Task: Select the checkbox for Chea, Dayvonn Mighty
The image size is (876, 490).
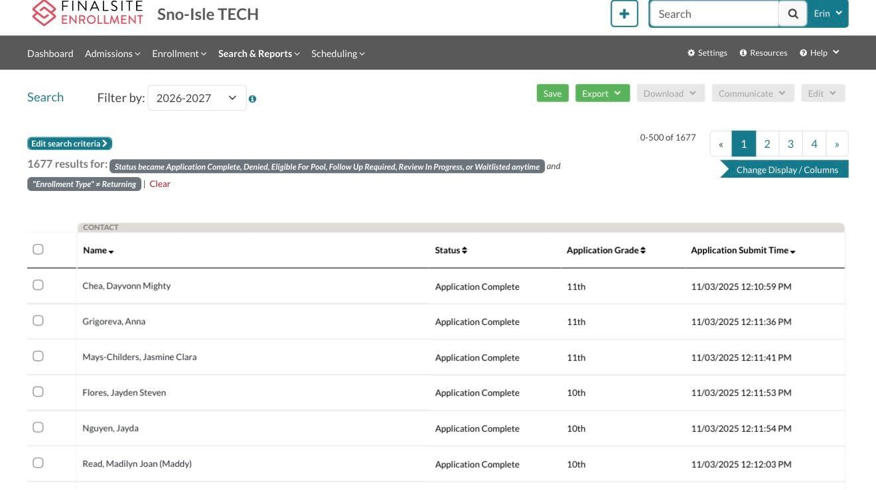Action: (x=38, y=284)
